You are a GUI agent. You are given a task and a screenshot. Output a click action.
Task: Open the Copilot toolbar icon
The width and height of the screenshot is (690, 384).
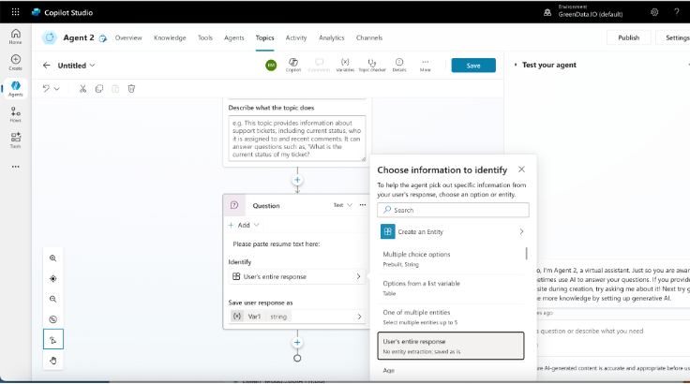(293, 65)
